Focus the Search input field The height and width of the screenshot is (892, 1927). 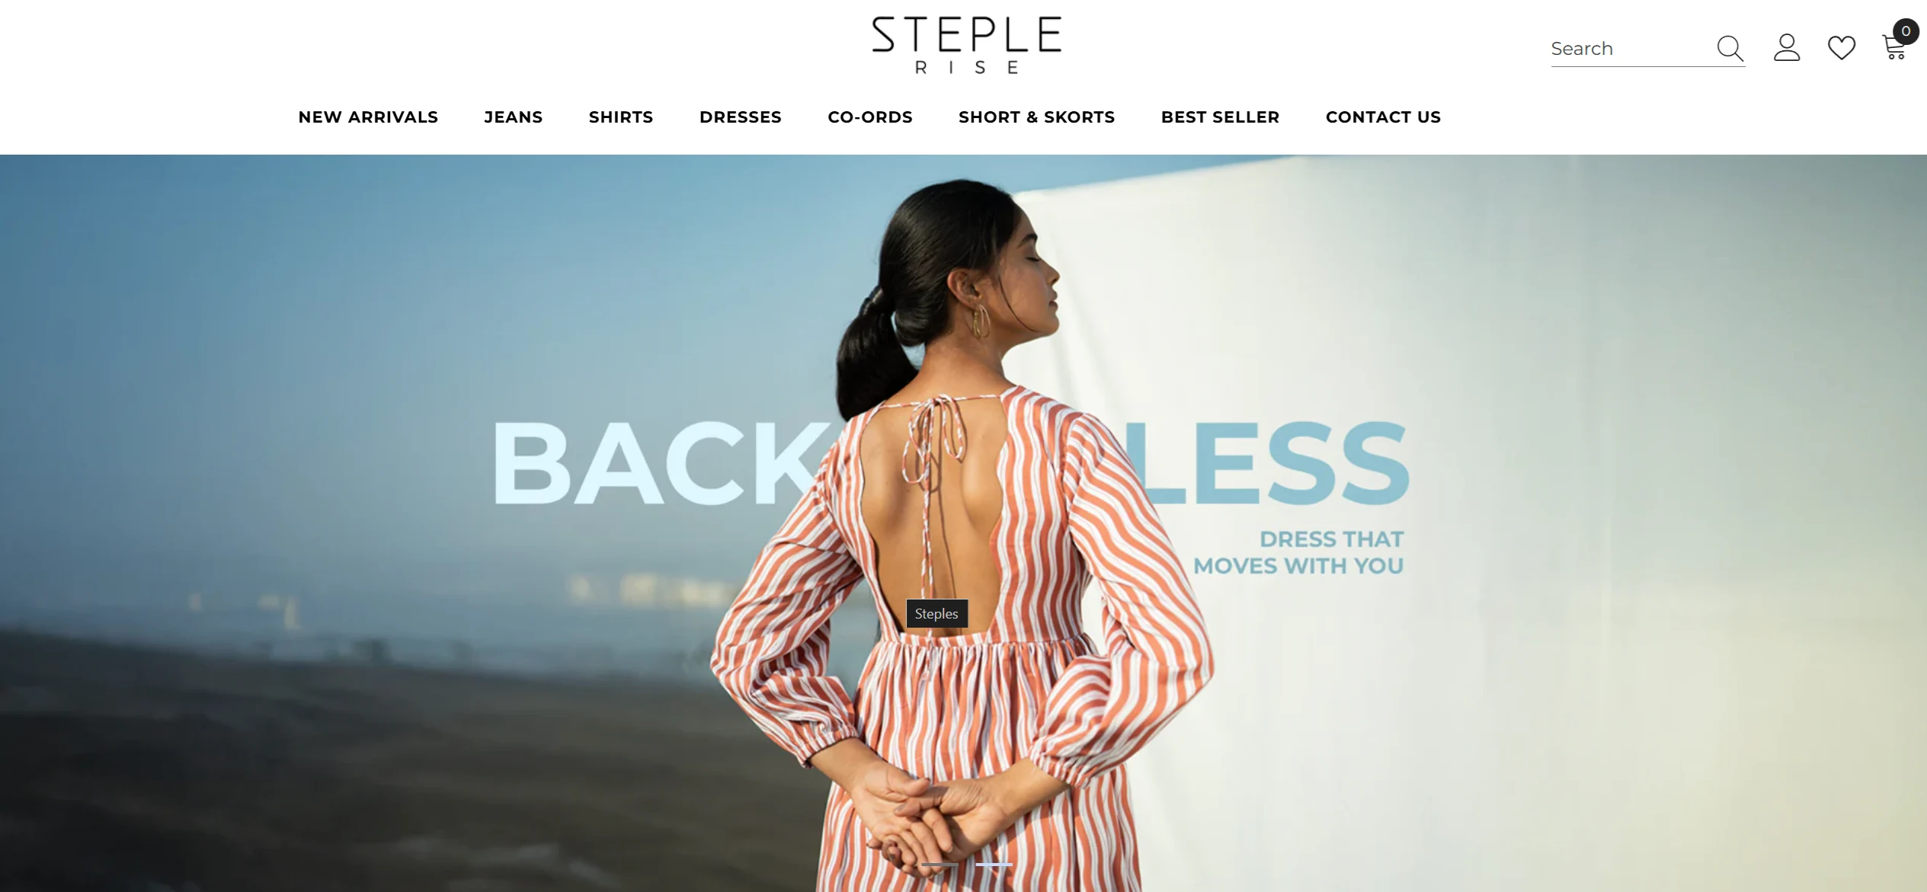point(1631,49)
